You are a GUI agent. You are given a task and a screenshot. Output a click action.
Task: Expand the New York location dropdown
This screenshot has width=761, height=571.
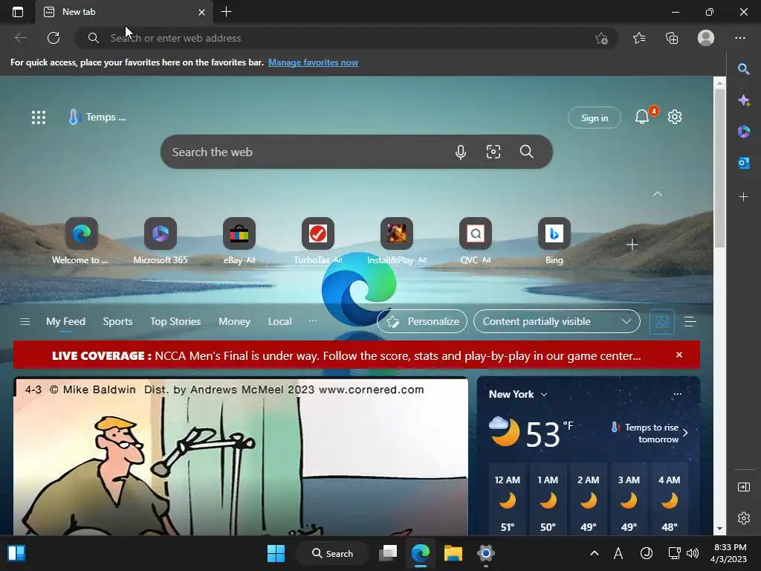pyautogui.click(x=544, y=394)
